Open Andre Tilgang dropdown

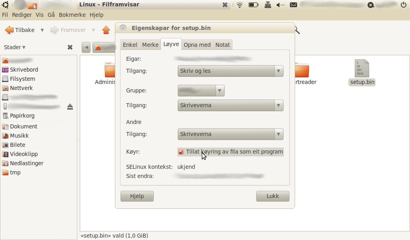pos(230,134)
